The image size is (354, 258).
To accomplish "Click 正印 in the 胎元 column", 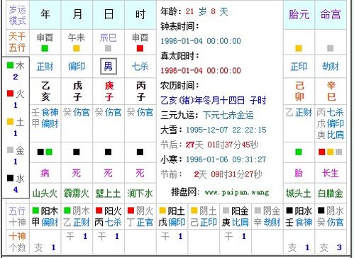I will (299, 67).
